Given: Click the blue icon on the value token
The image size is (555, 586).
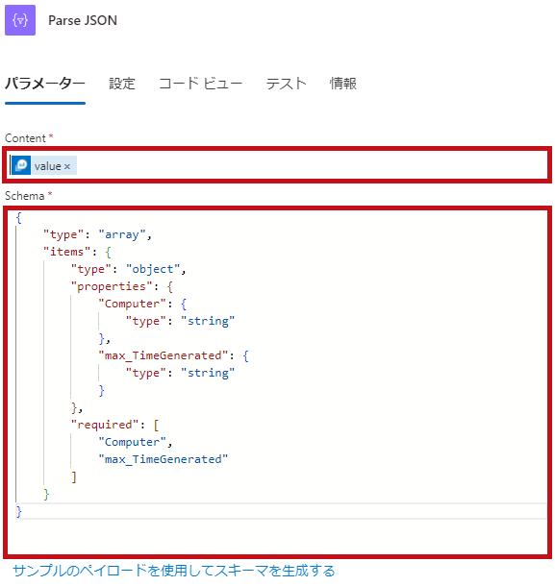Looking at the screenshot, I should pos(21,165).
